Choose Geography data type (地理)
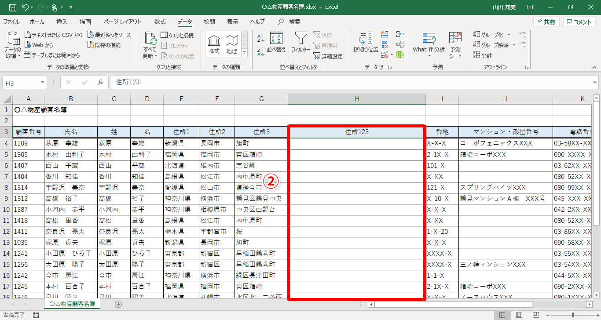Image resolution: width=601 pixels, height=320 pixels. (x=232, y=44)
